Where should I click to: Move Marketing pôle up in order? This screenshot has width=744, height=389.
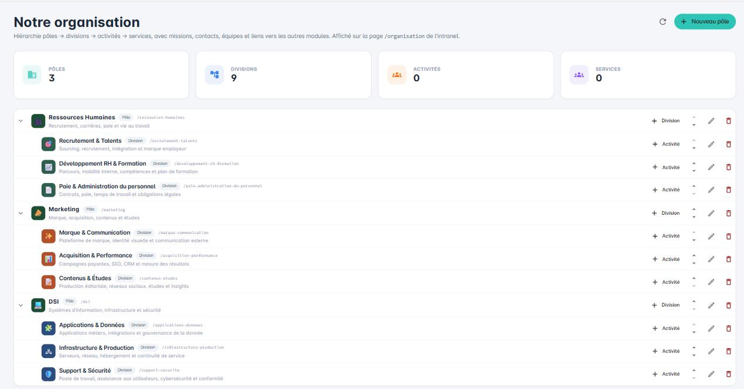coord(694,209)
